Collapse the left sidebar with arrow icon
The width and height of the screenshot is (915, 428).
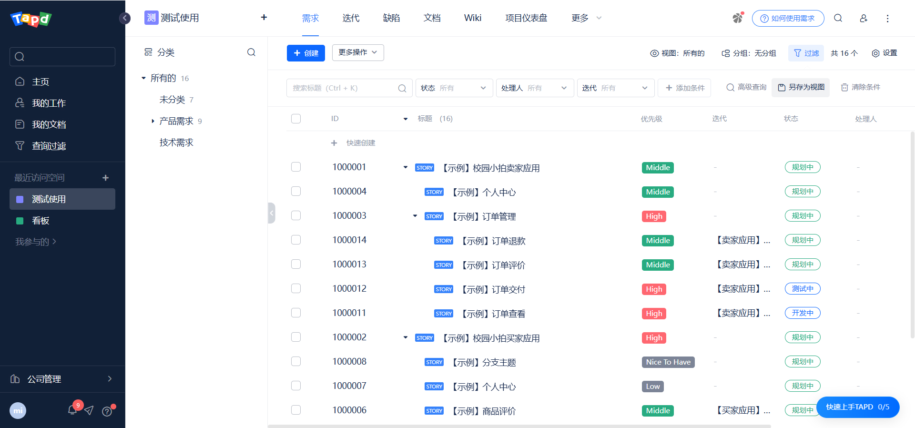(x=124, y=18)
